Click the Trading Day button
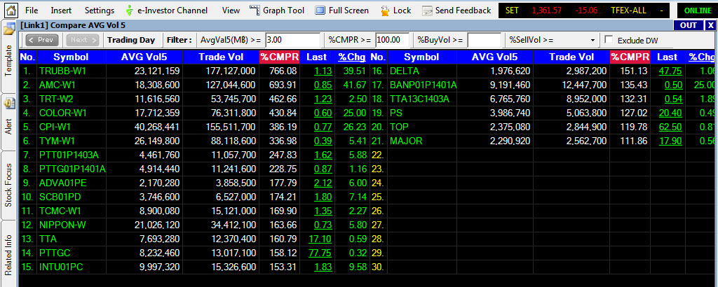The image size is (718, 287). point(131,40)
